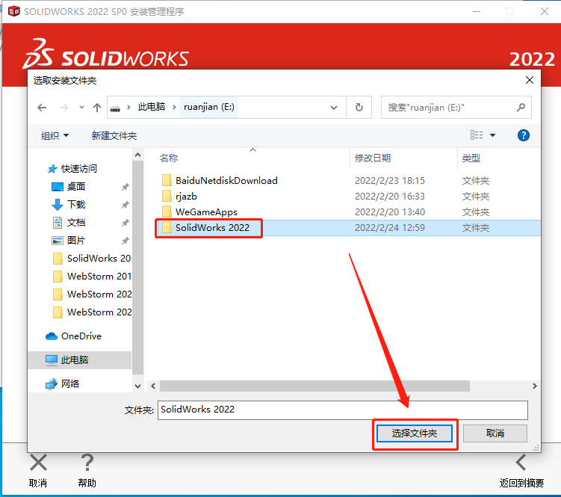Confirm with 选择文件夹 button
Screen dimensions: 561x497
[x=415, y=433]
